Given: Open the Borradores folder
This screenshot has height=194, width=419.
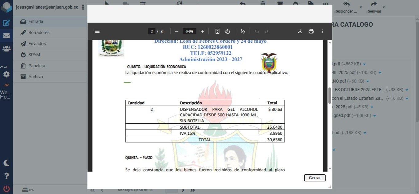Looking at the screenshot, I should 39,33.
